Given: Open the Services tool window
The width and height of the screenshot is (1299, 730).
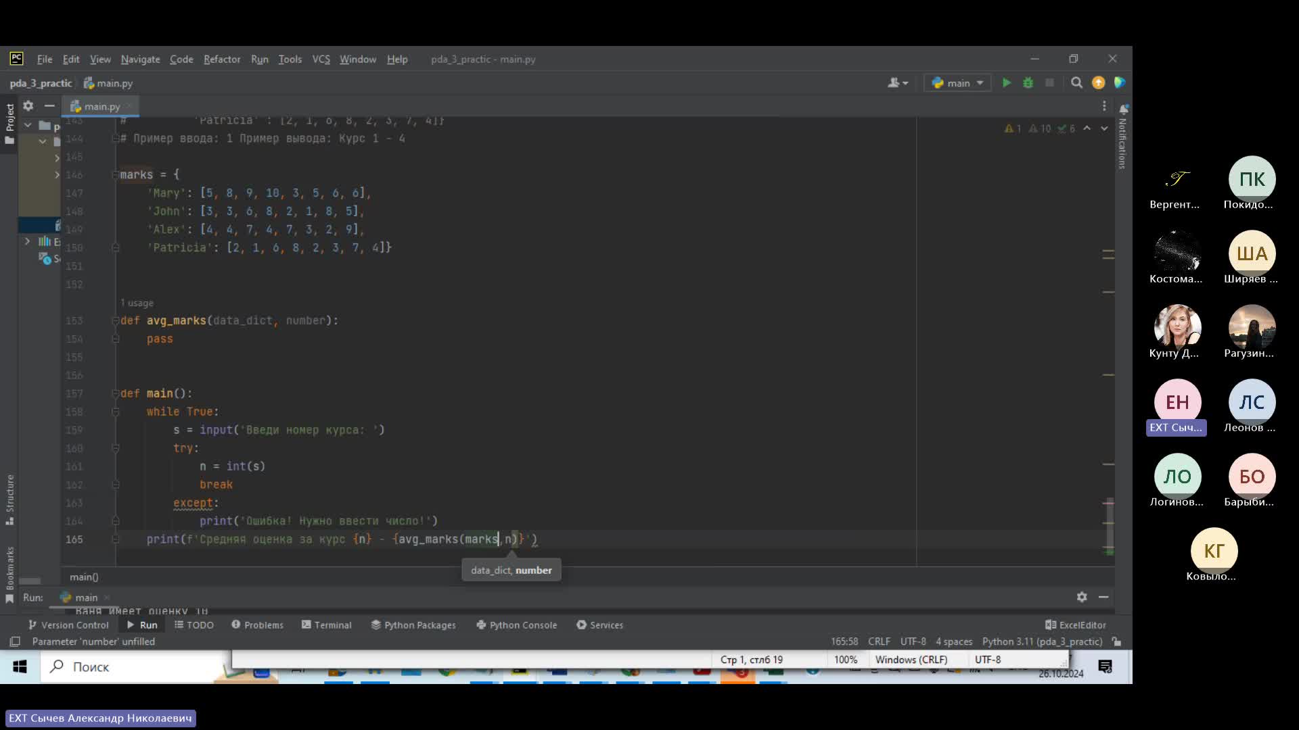Looking at the screenshot, I should (599, 625).
